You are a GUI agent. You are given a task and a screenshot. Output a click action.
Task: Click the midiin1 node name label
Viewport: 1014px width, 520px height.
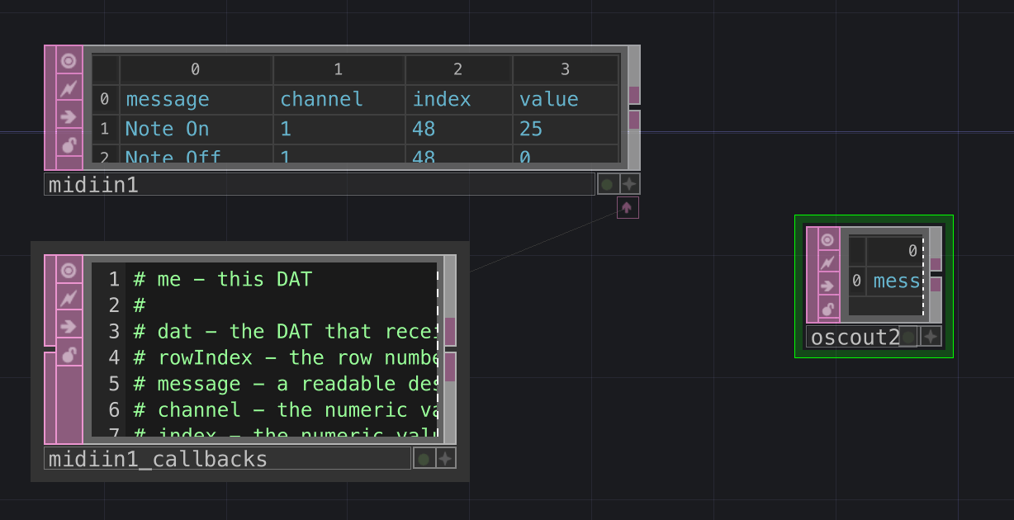click(320, 184)
